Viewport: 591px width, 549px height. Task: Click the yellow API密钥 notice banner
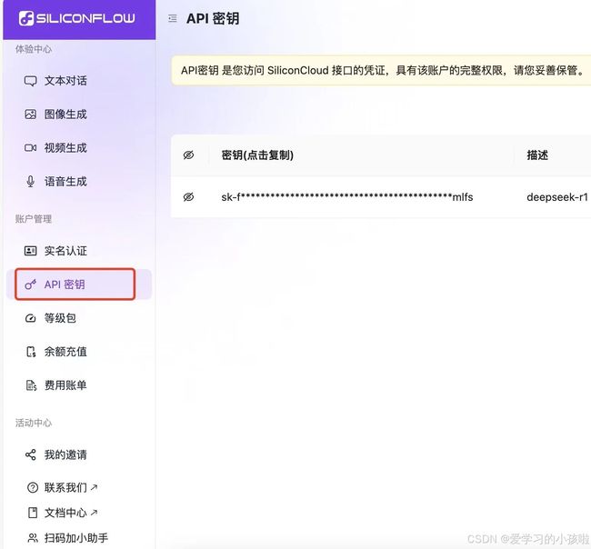click(x=381, y=71)
